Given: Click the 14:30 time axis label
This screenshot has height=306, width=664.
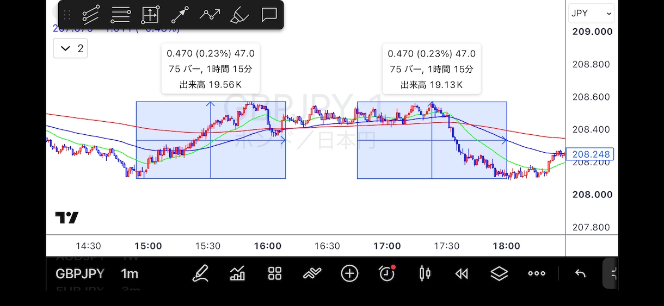Looking at the screenshot, I should pyautogui.click(x=88, y=246).
